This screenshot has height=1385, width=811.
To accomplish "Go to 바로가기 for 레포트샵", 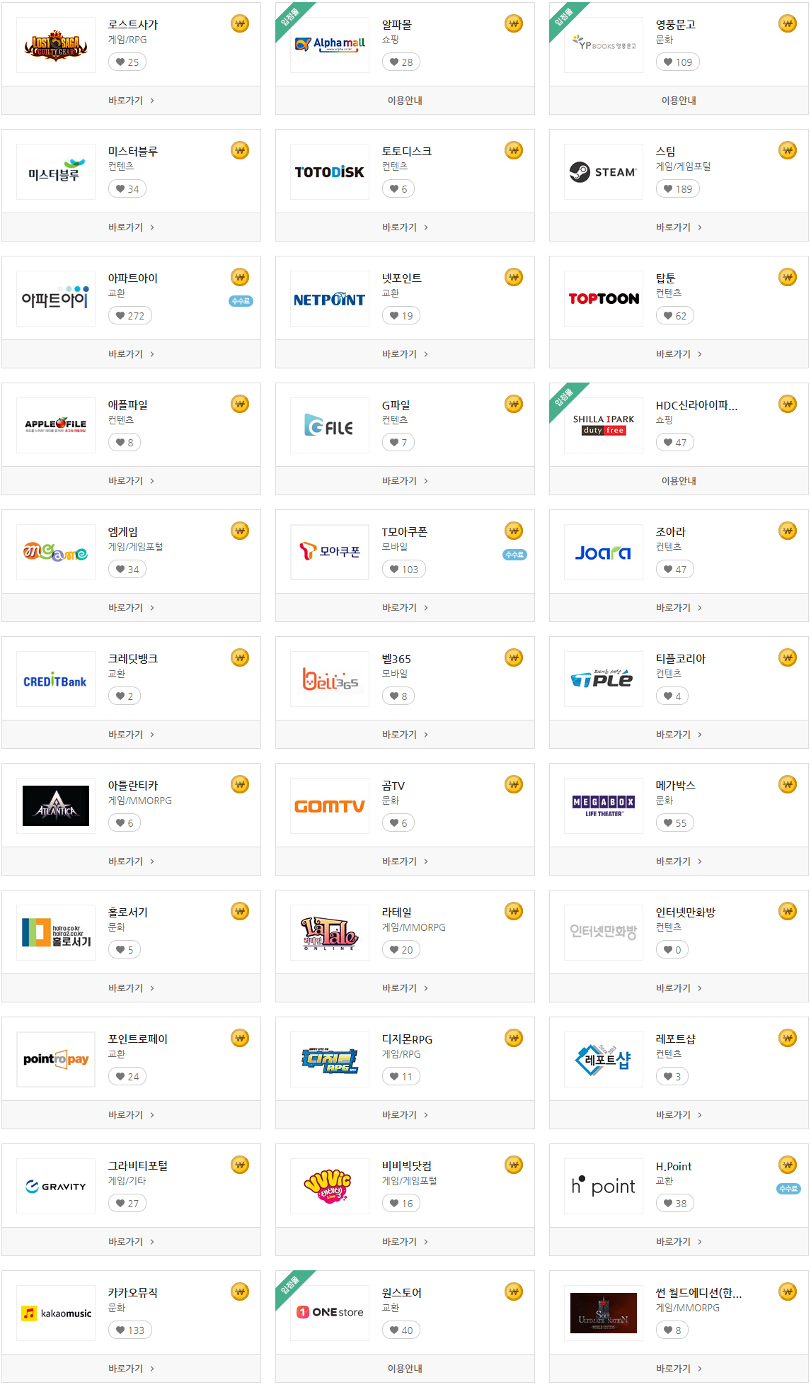I will (x=679, y=1115).
